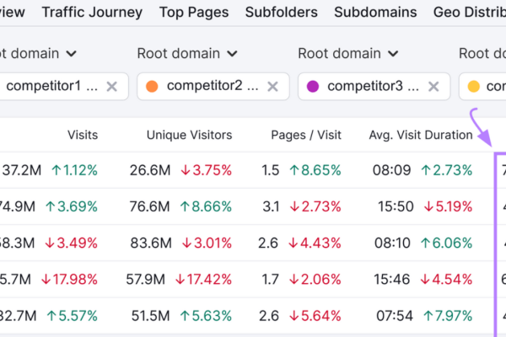Click the competitor2 domain field
506x337 pixels.
click(213, 87)
